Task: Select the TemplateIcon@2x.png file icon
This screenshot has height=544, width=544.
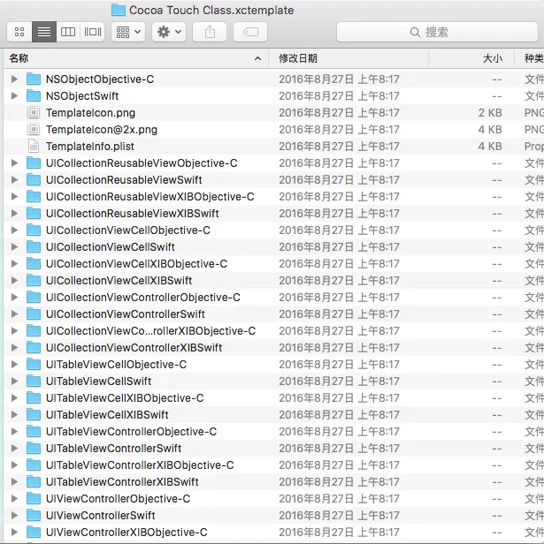Action: tap(34, 130)
